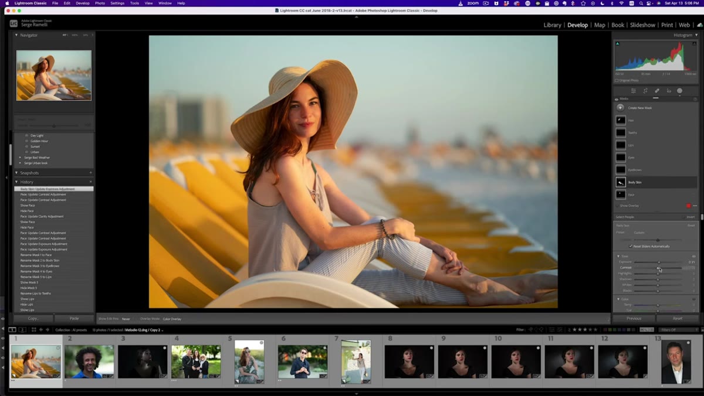Open the mask overlay three-dots options
The image size is (704, 396).
click(x=695, y=206)
